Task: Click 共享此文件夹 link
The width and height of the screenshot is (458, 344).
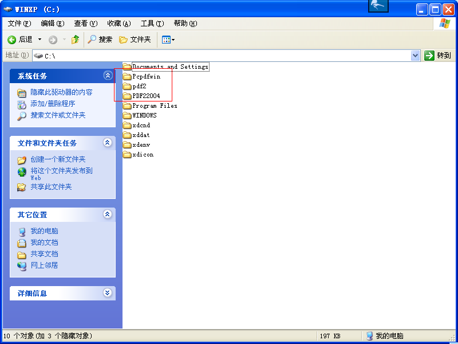Action: tap(51, 187)
